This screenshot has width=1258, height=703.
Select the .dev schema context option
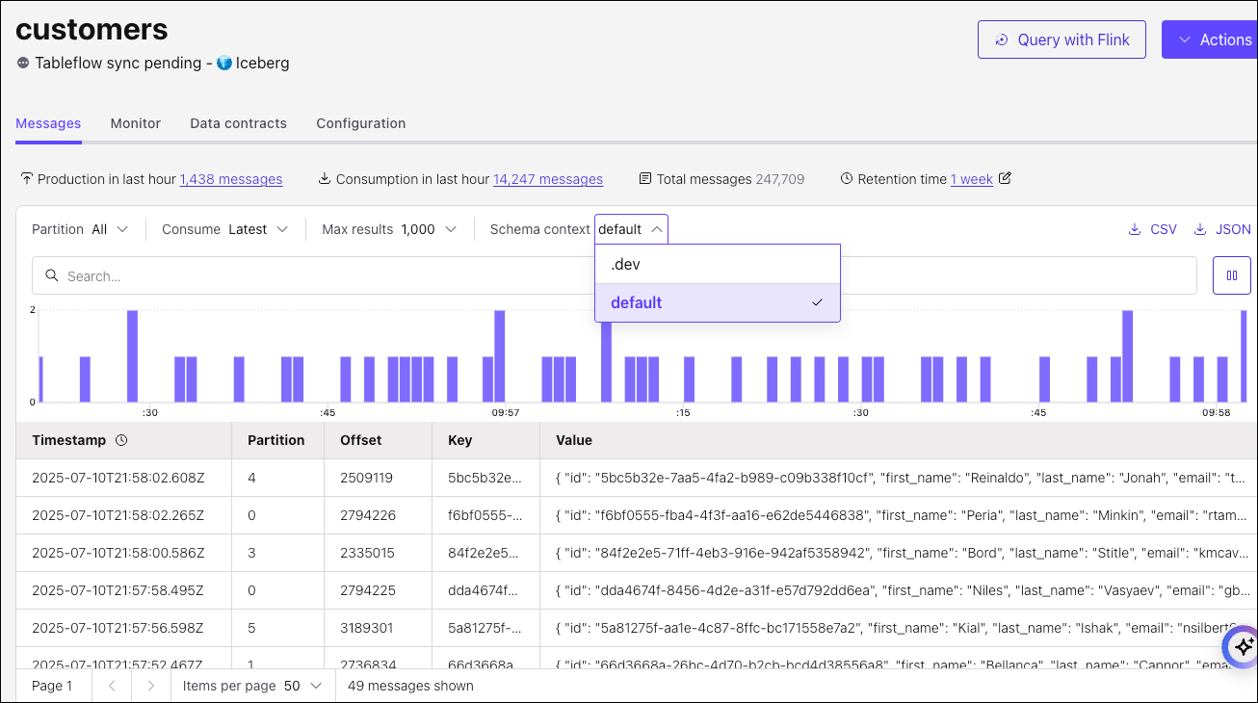coord(717,264)
